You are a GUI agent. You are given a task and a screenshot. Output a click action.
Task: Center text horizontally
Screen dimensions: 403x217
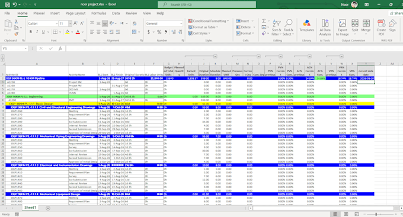pyautogui.click(x=98, y=32)
